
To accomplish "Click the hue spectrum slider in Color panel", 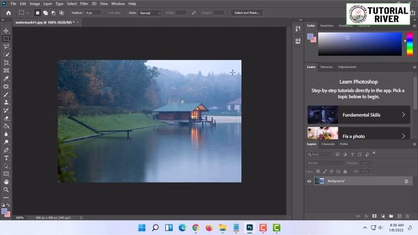I will click(x=410, y=44).
